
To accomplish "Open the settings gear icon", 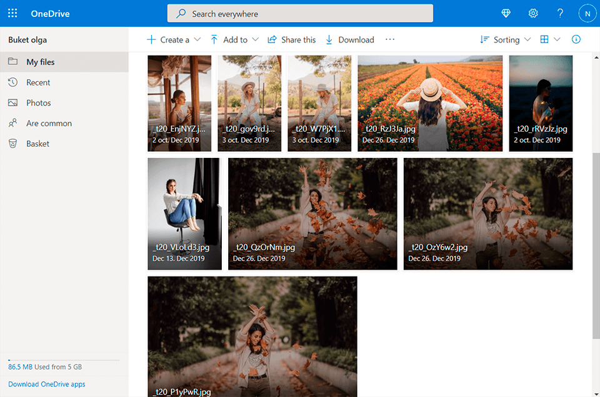I will [533, 13].
